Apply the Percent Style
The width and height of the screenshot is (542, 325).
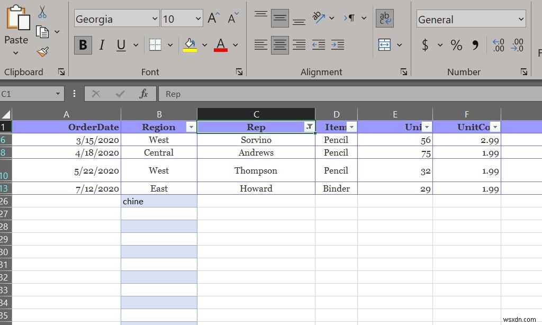pyautogui.click(x=456, y=45)
